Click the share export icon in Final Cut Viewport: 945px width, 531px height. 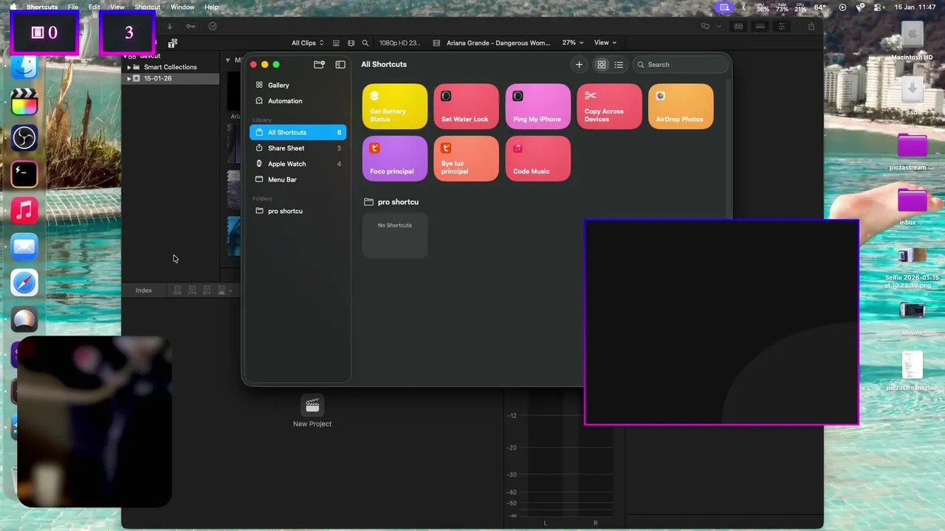click(x=811, y=27)
